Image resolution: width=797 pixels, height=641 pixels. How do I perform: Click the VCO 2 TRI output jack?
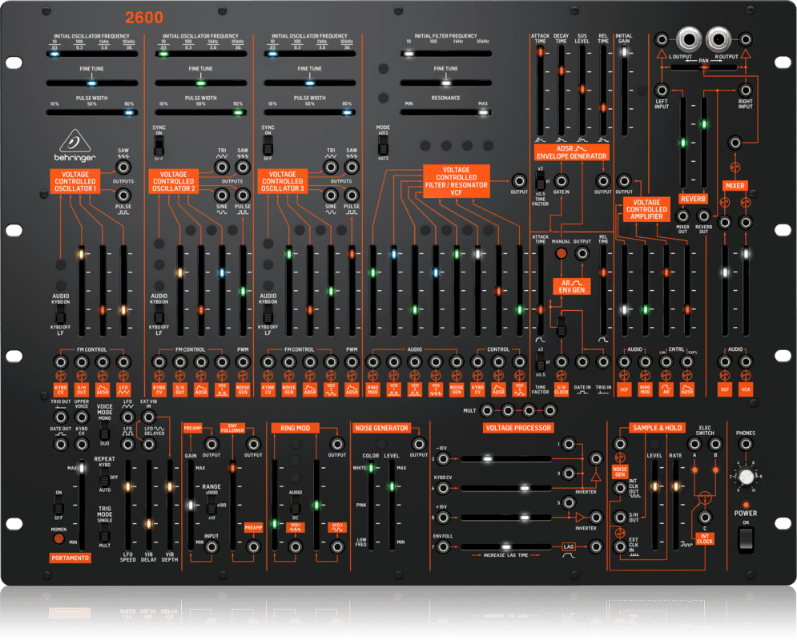(222, 167)
